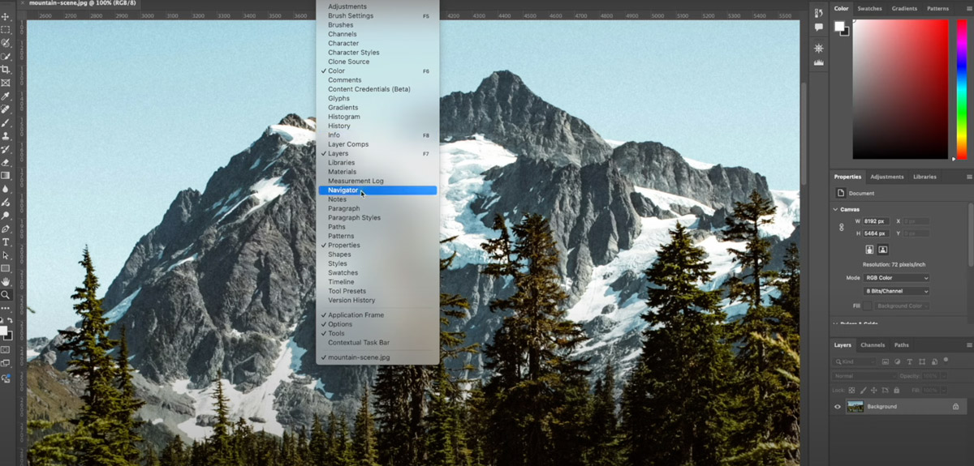Open the History panel icon in dock
Image resolution: width=974 pixels, height=466 pixels.
[x=818, y=13]
